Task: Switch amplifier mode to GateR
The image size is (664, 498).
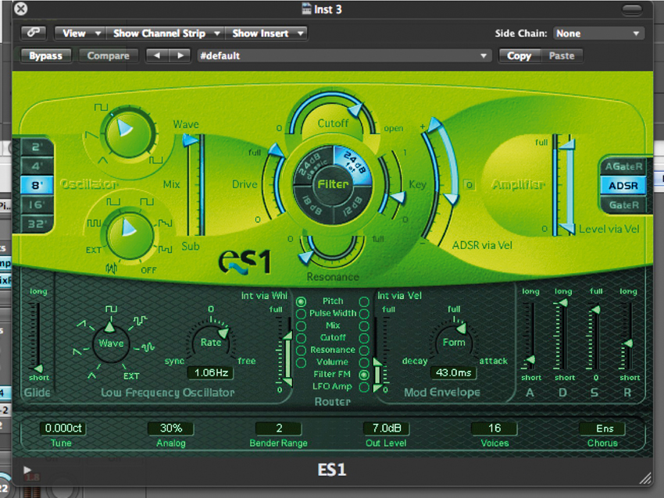Action: 623,205
